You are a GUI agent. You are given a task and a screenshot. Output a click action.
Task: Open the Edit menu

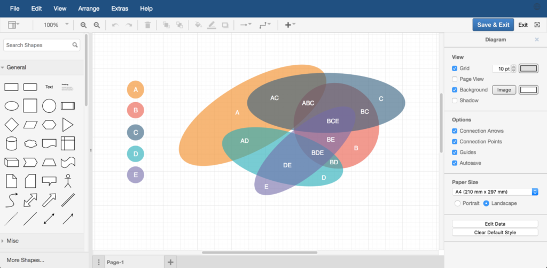[36, 9]
